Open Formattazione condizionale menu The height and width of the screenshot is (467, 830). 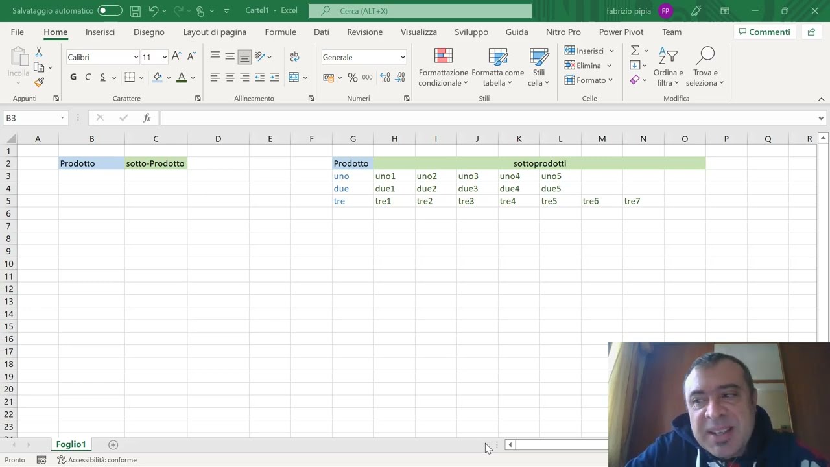click(444, 67)
